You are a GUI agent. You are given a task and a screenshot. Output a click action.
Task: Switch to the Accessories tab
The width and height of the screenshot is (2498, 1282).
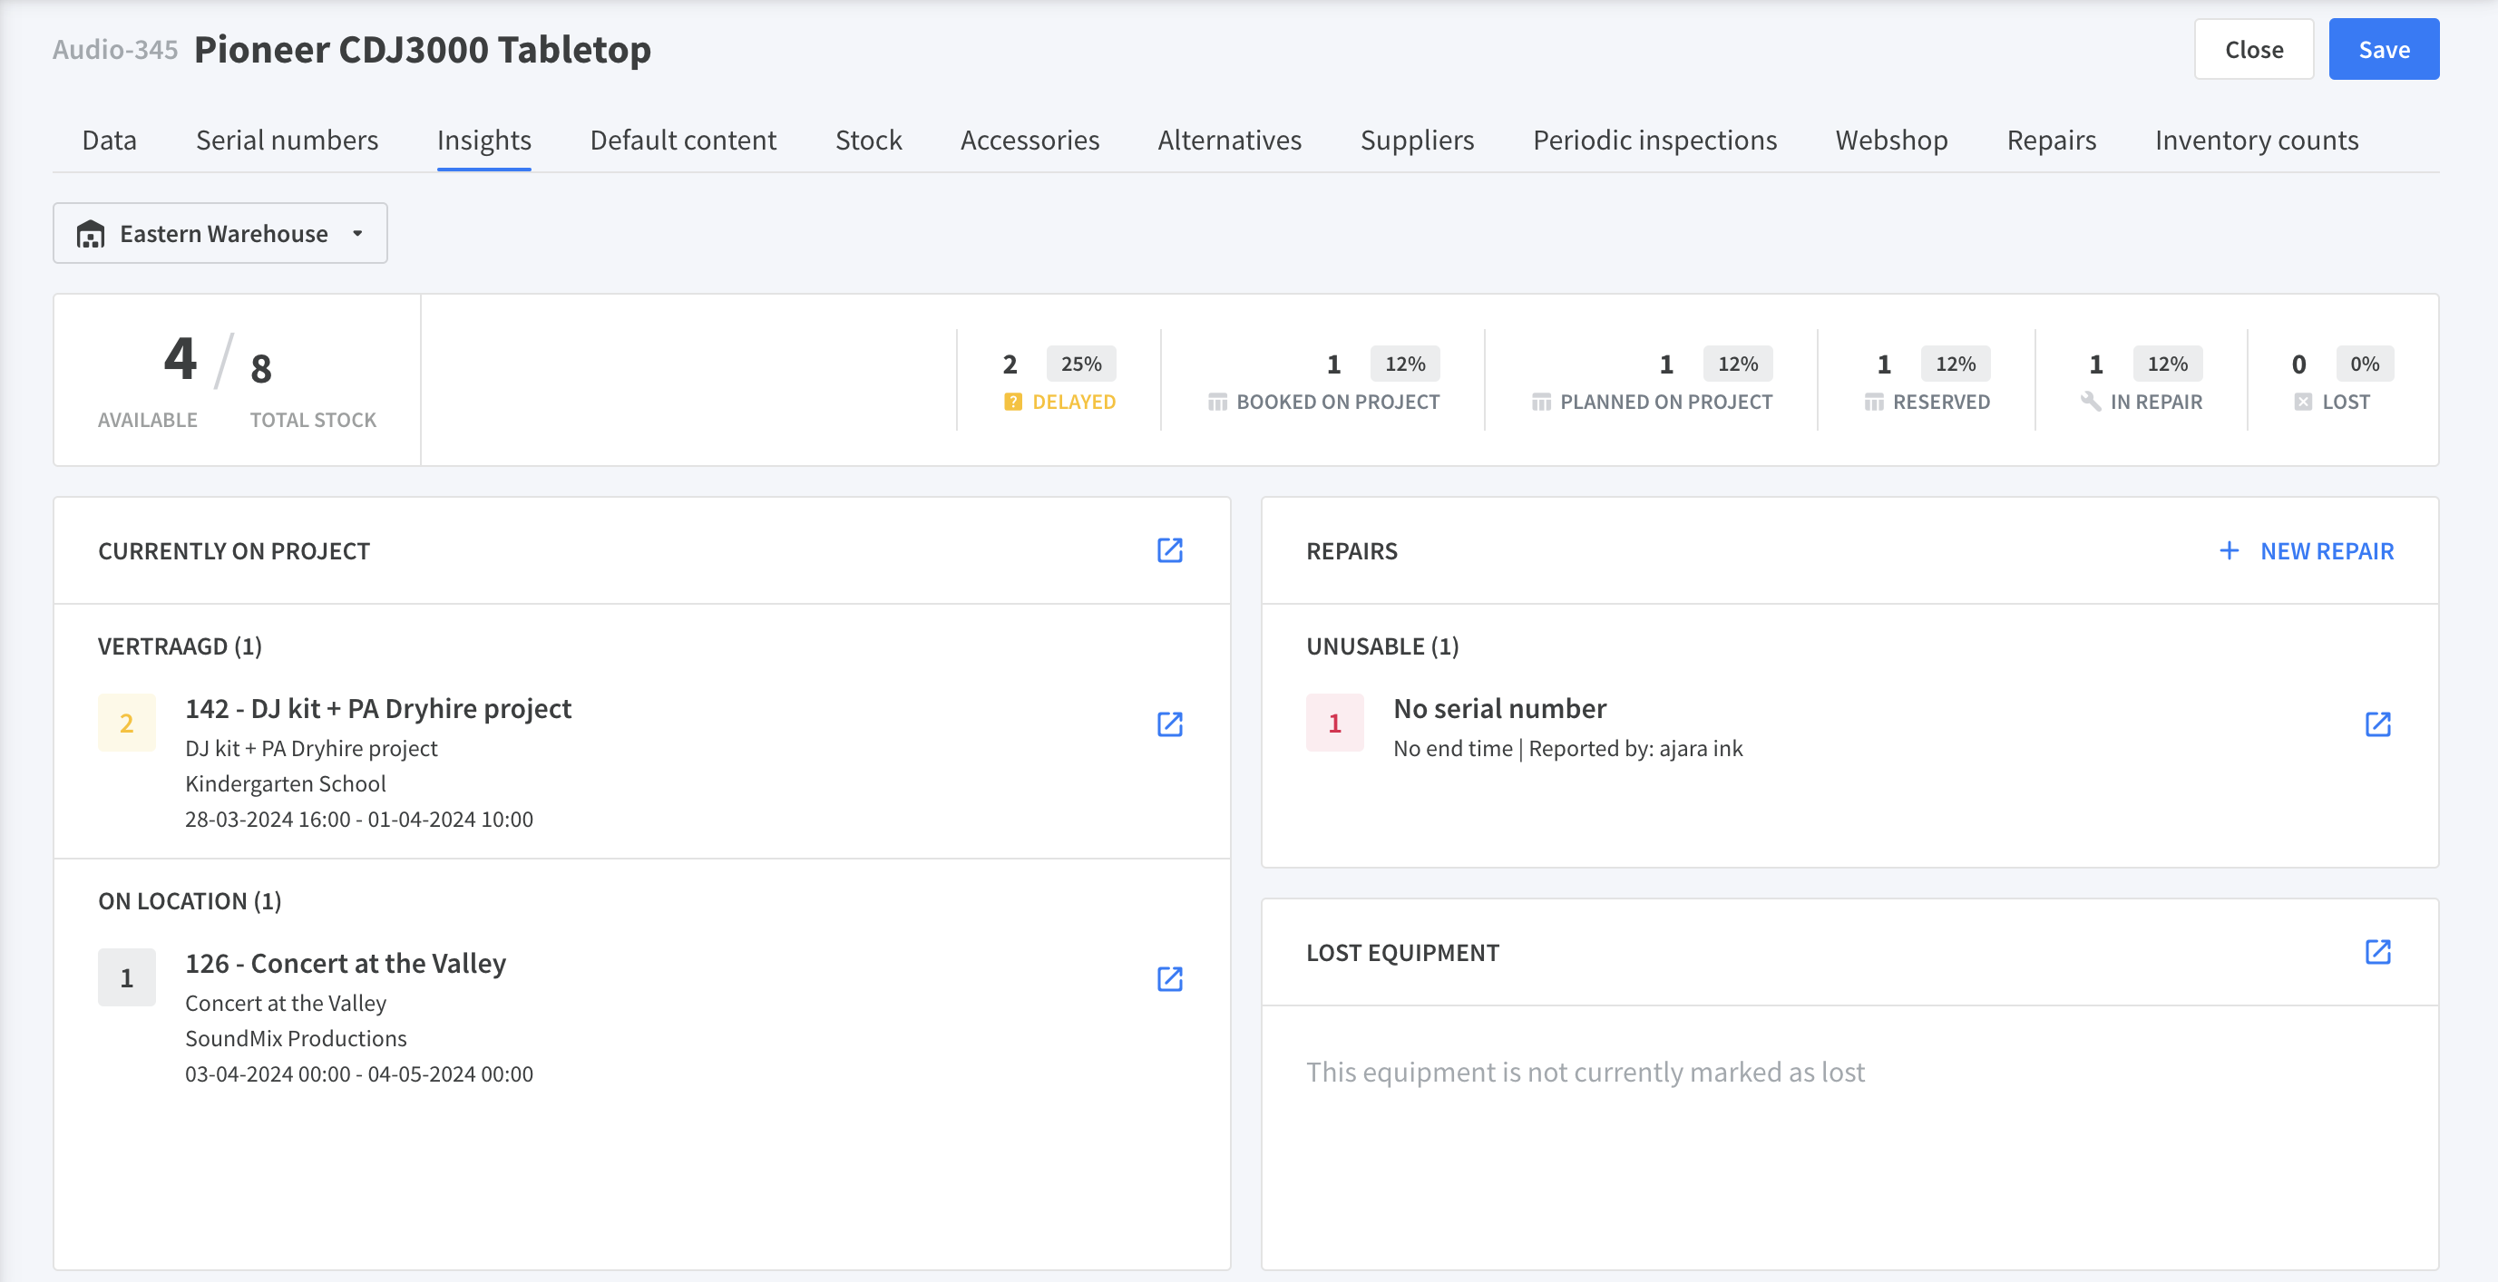[x=1029, y=140]
